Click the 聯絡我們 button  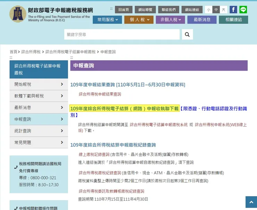click(x=169, y=10)
